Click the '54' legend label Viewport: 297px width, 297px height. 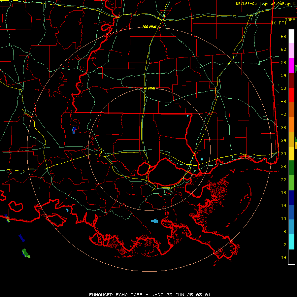283,75
